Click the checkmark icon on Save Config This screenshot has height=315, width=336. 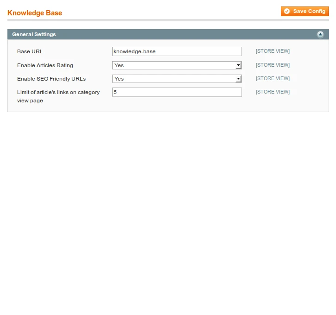[x=287, y=11]
